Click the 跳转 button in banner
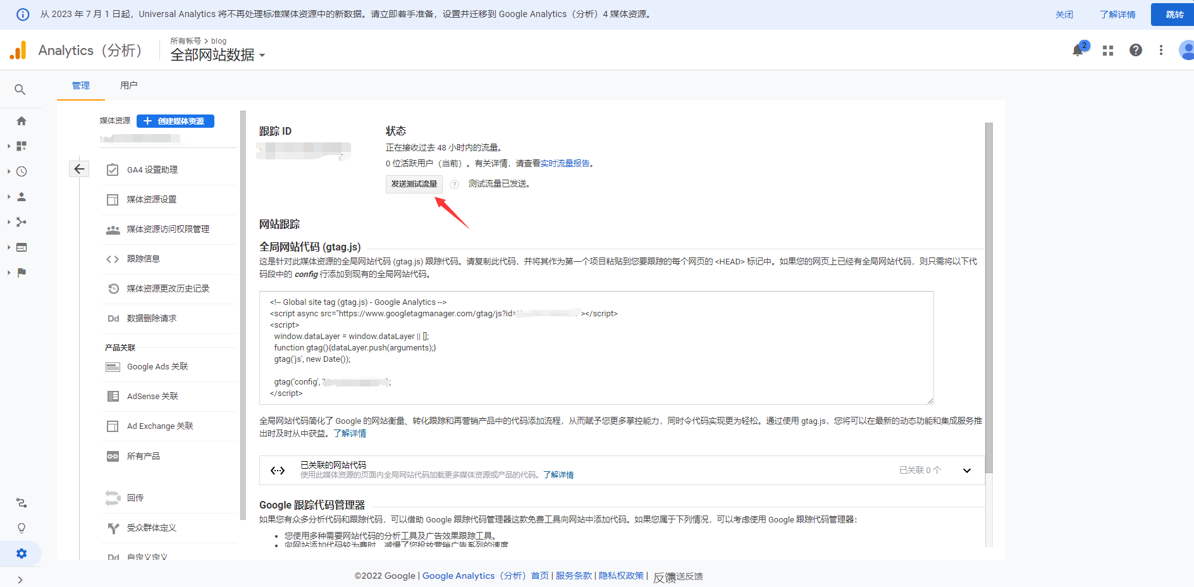The image size is (1194, 587). (1174, 15)
